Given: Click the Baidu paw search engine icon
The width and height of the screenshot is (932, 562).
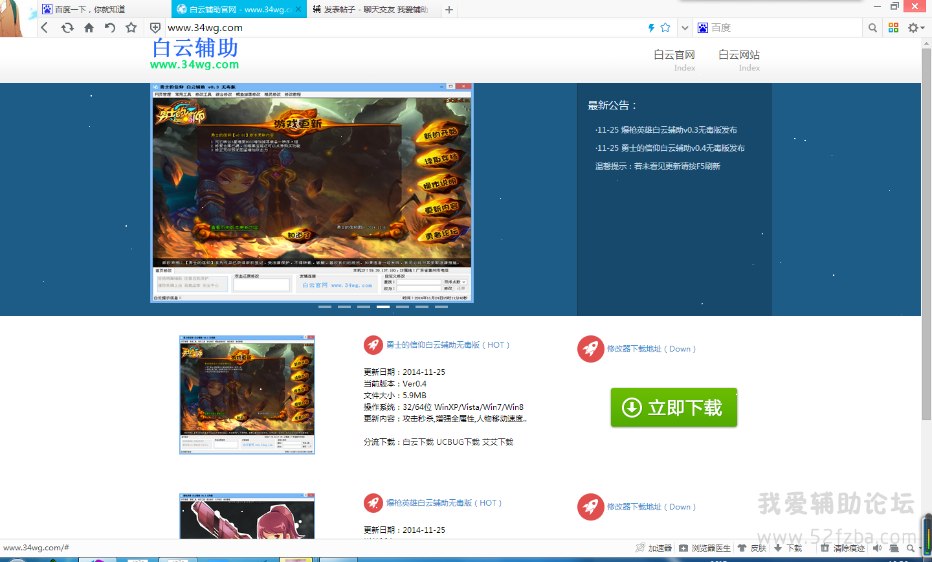Looking at the screenshot, I should tap(703, 28).
